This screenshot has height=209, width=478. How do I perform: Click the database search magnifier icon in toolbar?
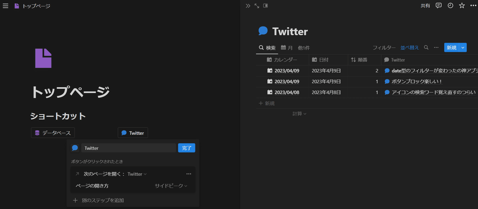[426, 48]
